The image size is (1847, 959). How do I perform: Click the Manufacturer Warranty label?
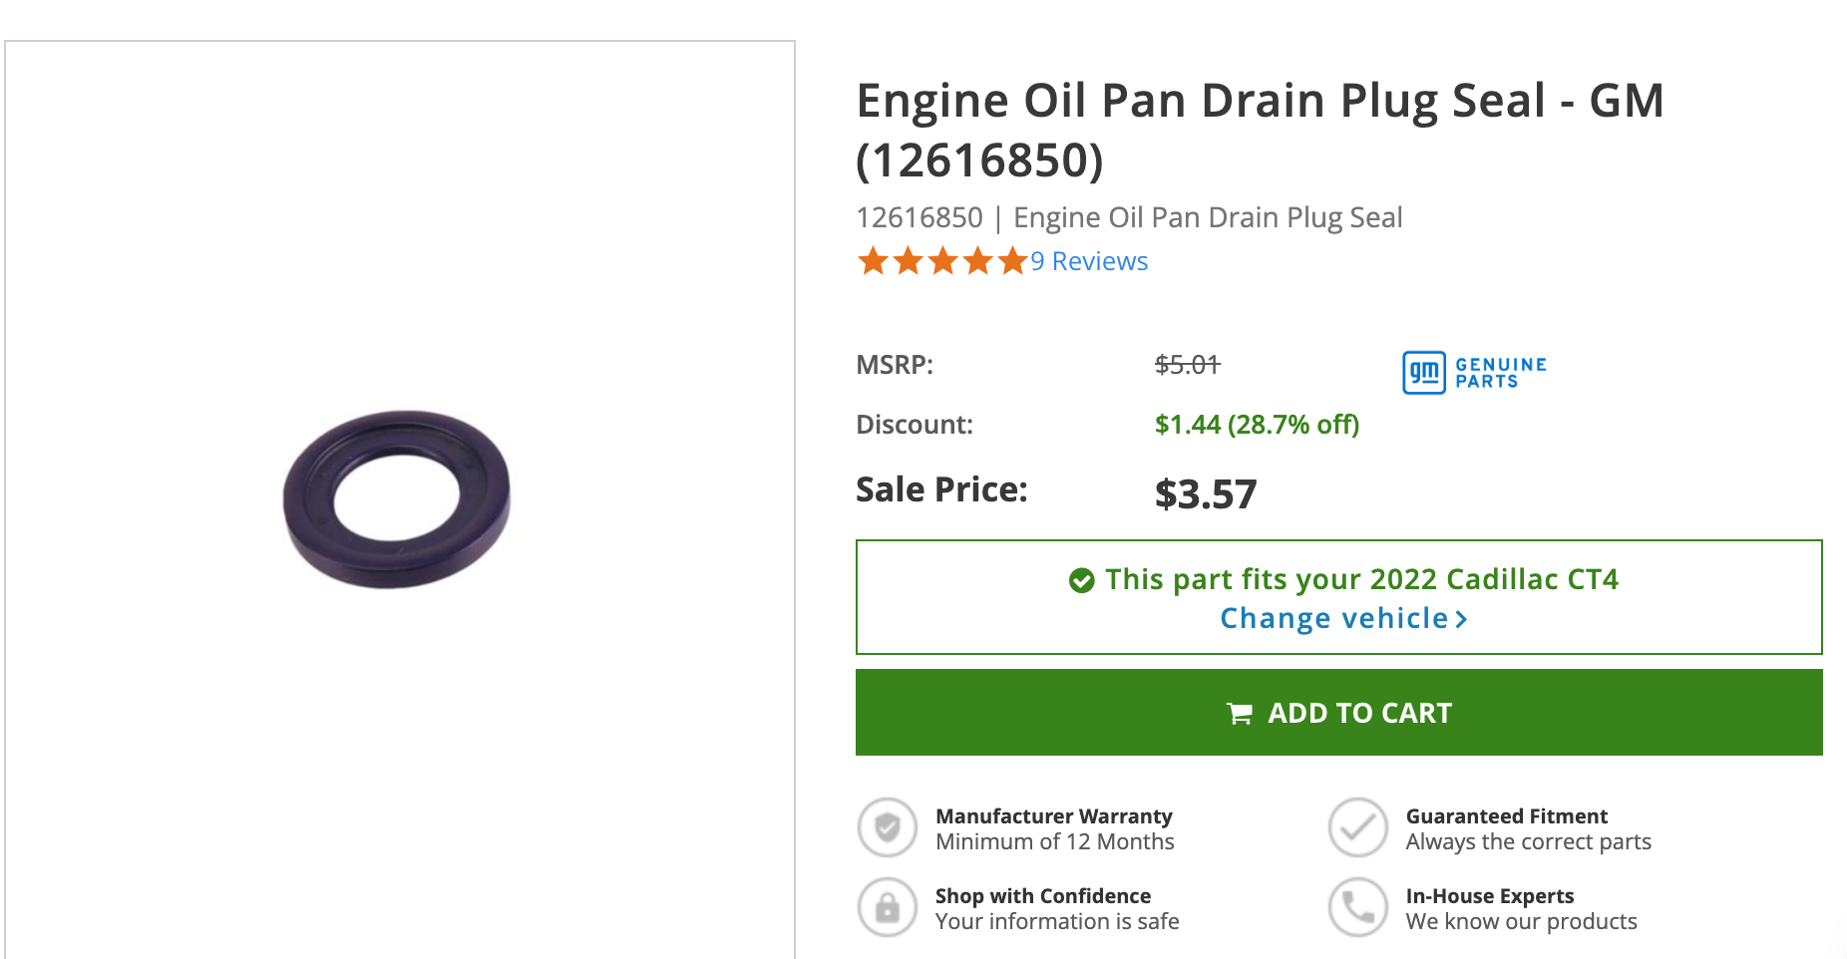1053,816
